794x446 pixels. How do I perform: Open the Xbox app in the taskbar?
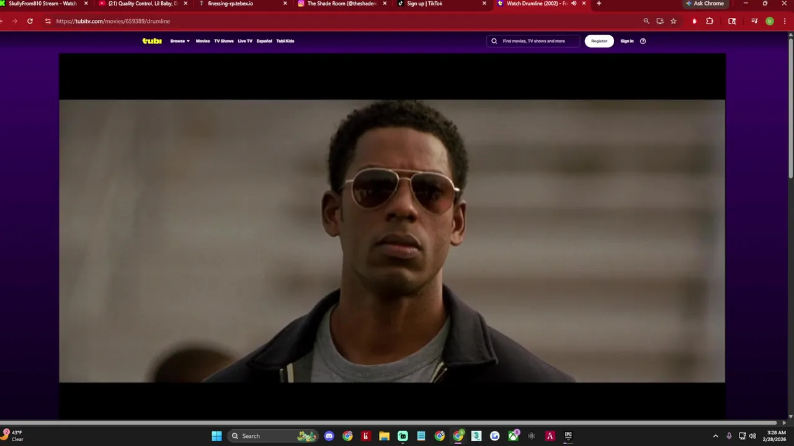click(x=513, y=436)
